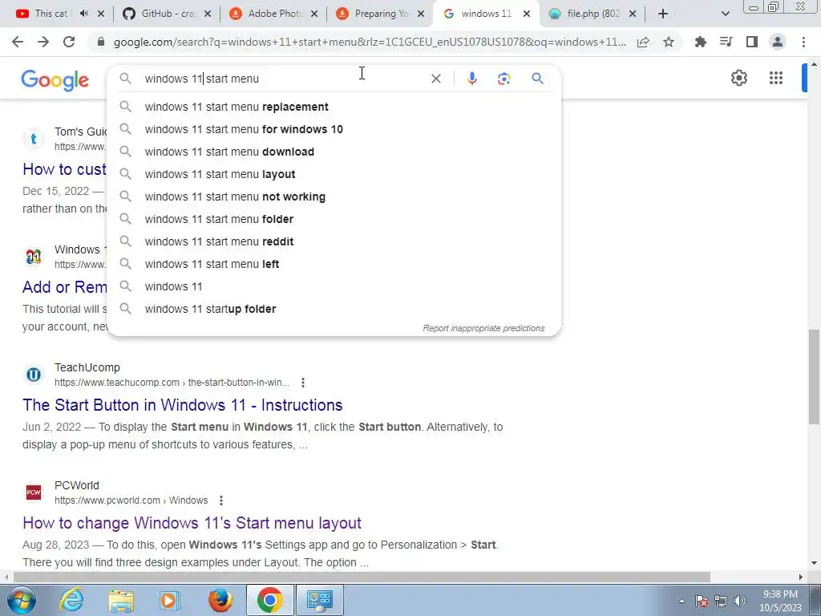The height and width of the screenshot is (616, 821).
Task: Close the file.php tab
Action: tap(633, 14)
